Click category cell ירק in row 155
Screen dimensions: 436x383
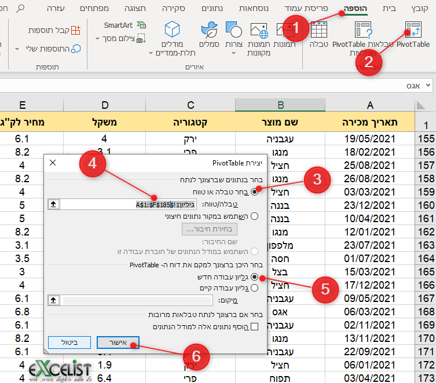(x=190, y=139)
